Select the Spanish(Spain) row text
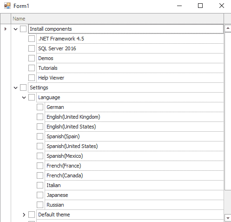231x222 pixels. [63, 136]
